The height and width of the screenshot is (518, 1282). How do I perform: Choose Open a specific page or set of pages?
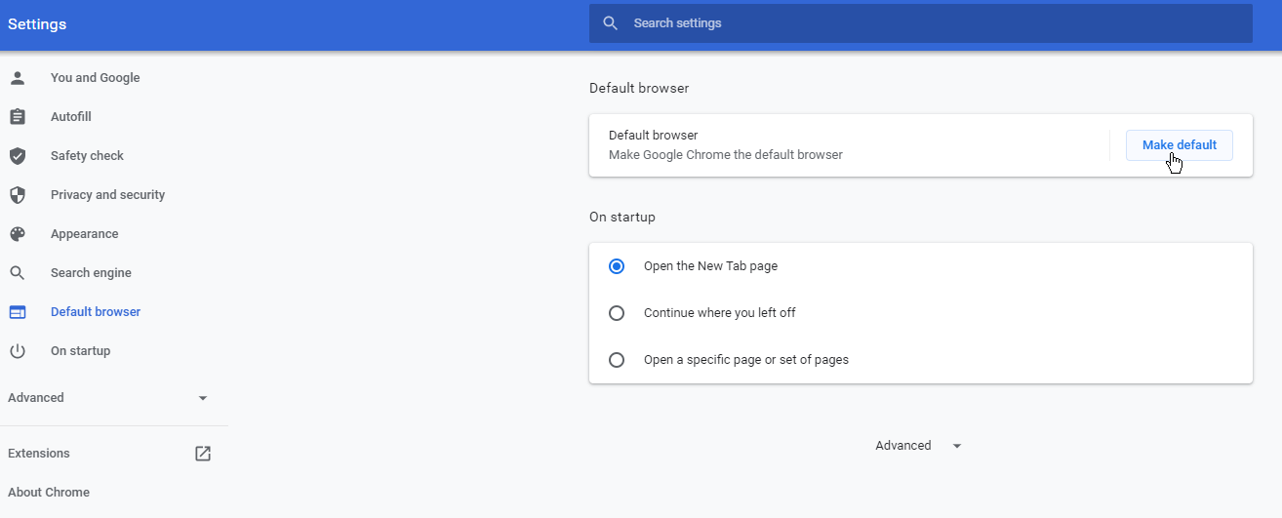click(x=617, y=360)
